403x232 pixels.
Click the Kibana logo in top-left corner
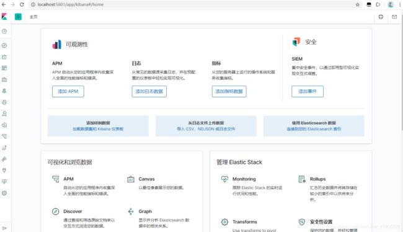pyautogui.click(x=4, y=17)
